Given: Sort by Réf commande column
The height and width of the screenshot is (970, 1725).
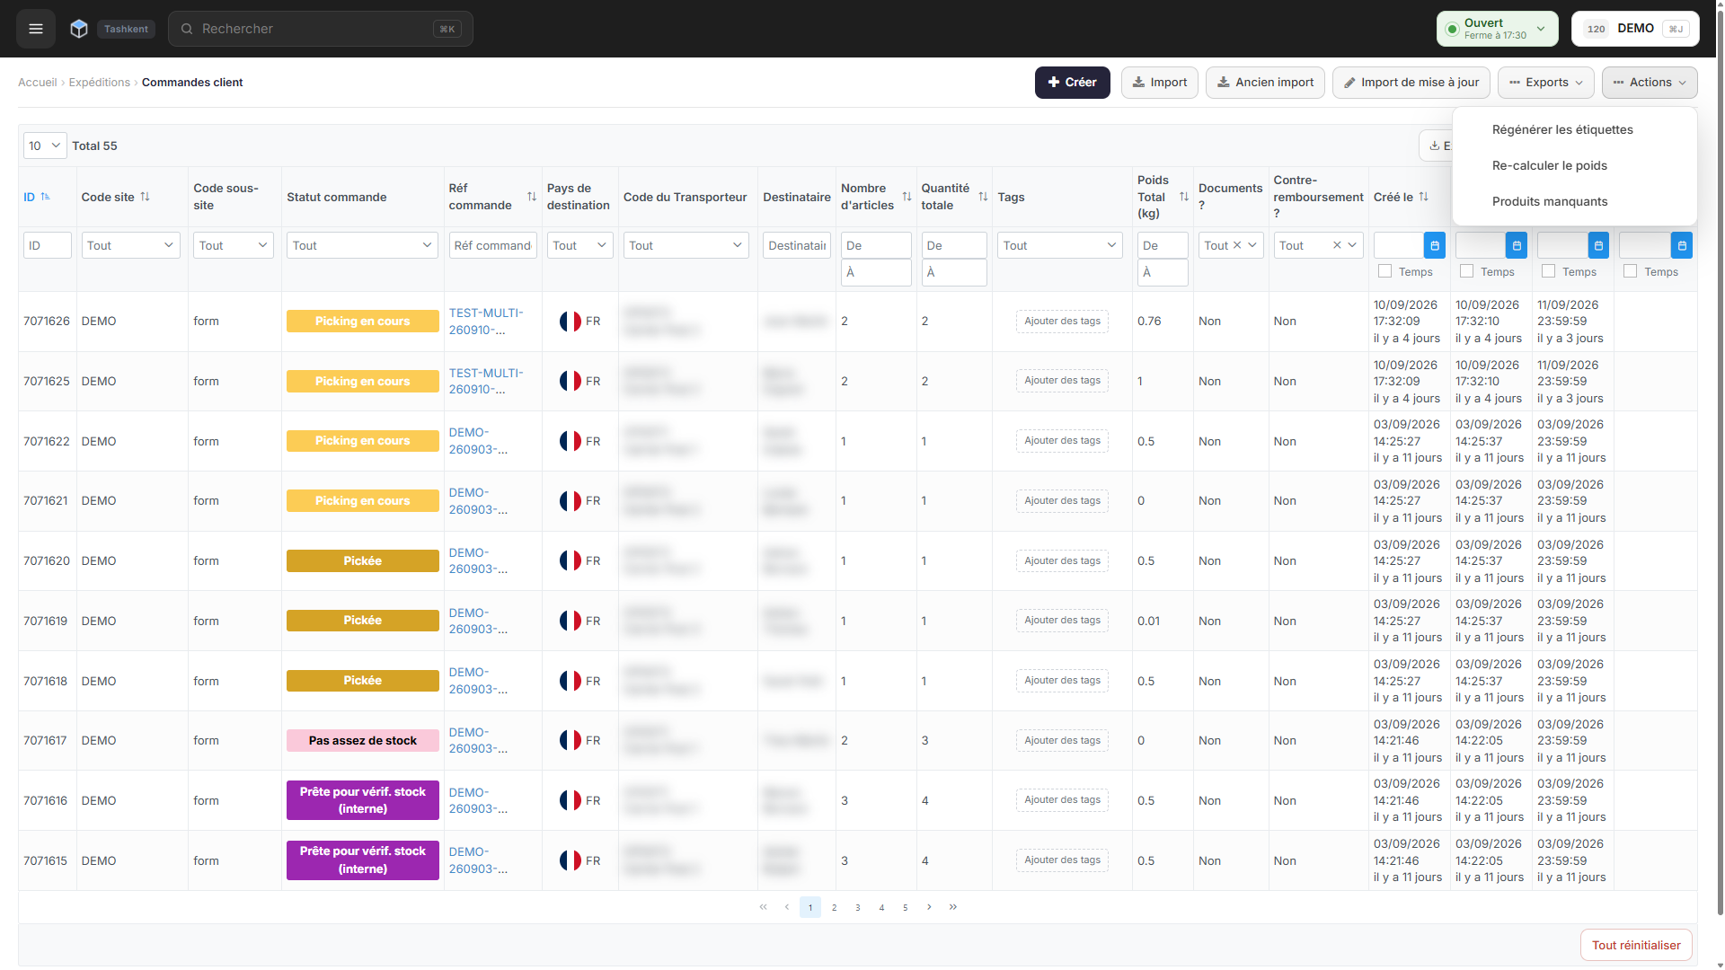Looking at the screenshot, I should click(531, 197).
